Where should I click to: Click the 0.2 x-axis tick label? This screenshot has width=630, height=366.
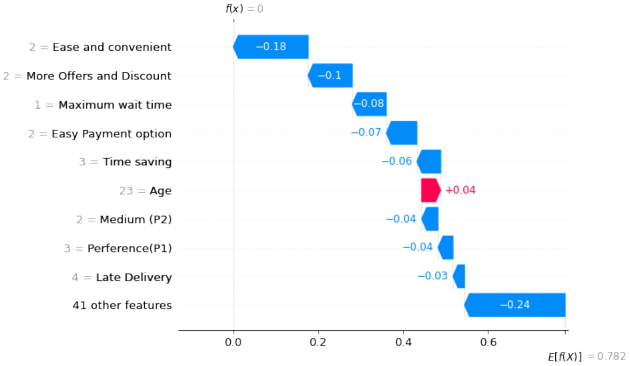click(318, 342)
